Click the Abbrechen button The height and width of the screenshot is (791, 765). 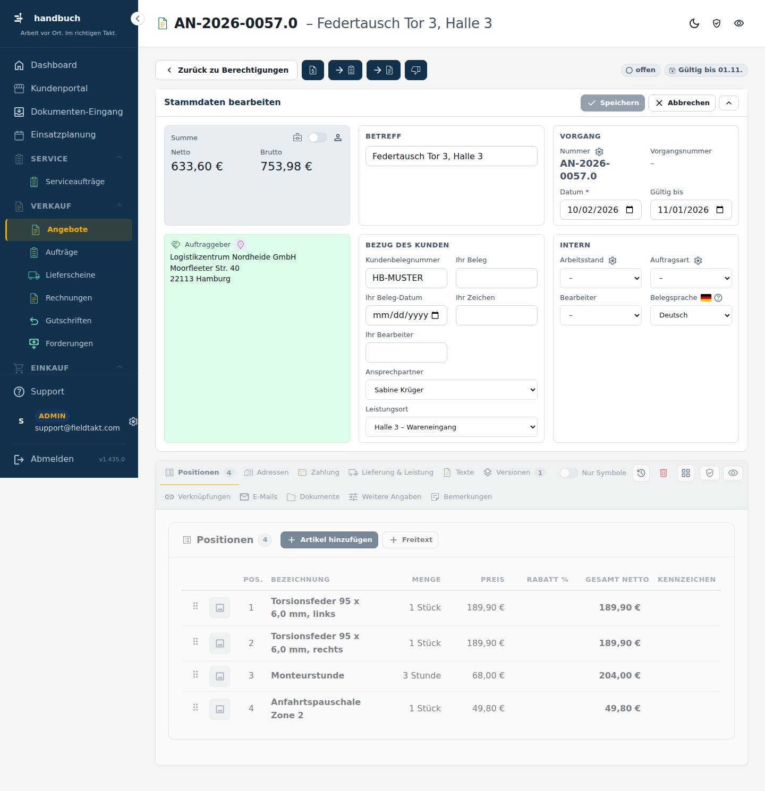coord(682,103)
